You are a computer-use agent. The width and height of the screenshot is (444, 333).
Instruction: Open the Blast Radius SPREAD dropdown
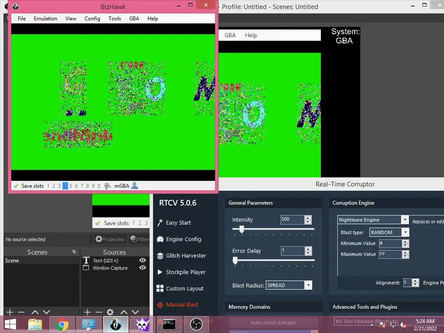pos(289,285)
